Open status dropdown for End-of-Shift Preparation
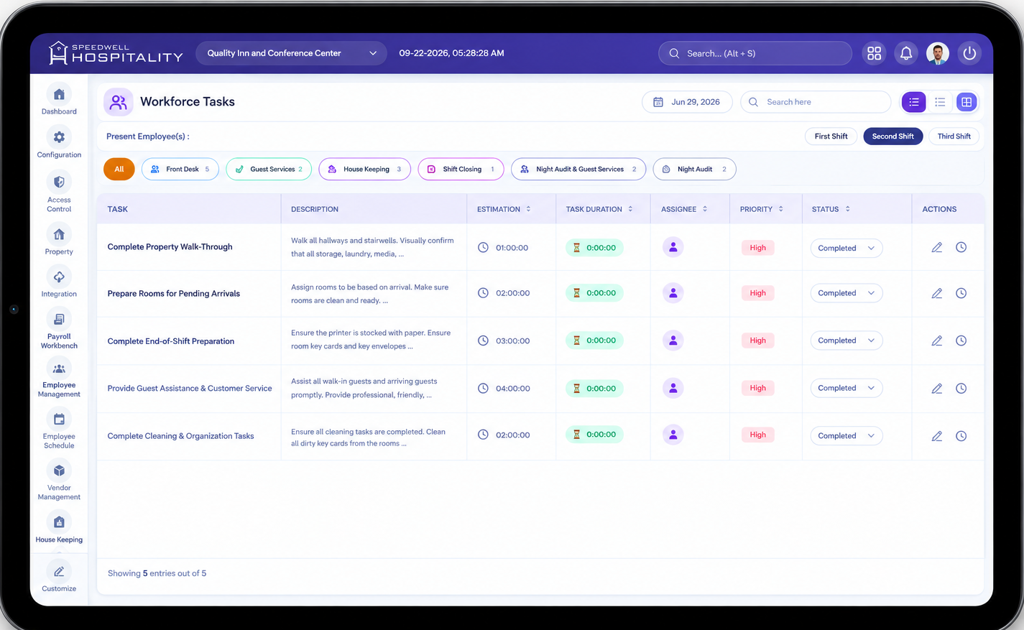1024x630 pixels. (x=846, y=341)
